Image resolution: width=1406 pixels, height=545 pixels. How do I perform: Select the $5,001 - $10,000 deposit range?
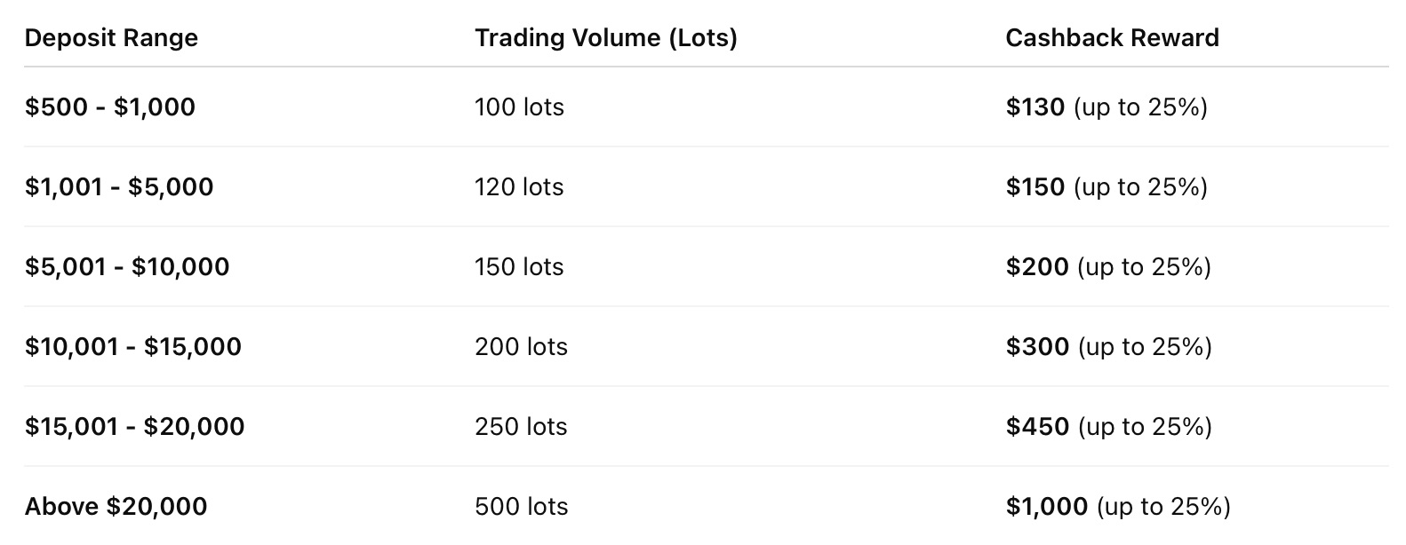point(127,267)
